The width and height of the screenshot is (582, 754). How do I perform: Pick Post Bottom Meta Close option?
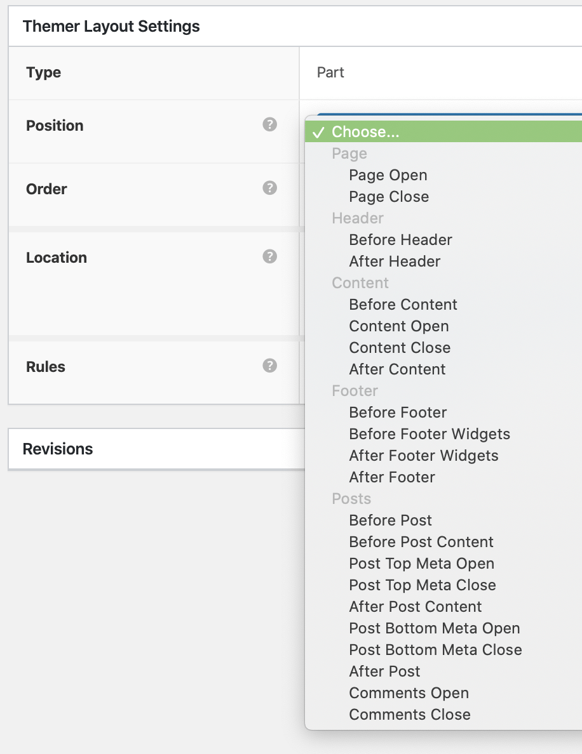(x=435, y=650)
